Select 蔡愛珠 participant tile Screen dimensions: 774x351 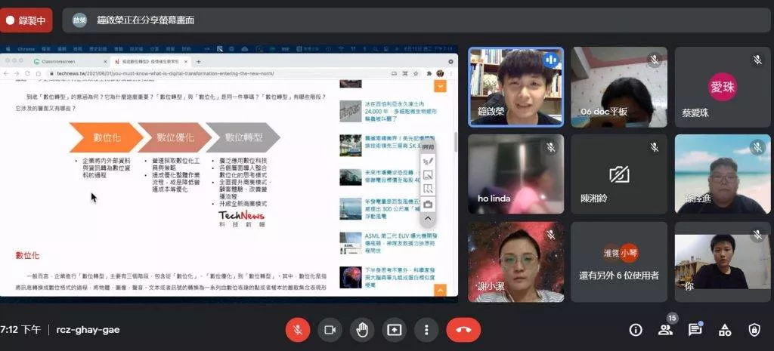click(723, 87)
